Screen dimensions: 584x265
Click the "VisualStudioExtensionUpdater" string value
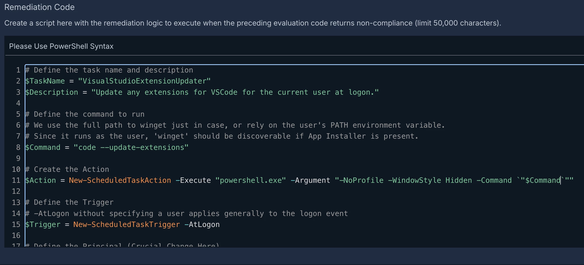click(x=144, y=81)
